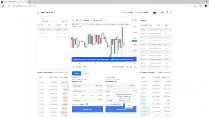Set buy amount to 100%
This screenshot has width=209, height=118.
coord(100,95)
